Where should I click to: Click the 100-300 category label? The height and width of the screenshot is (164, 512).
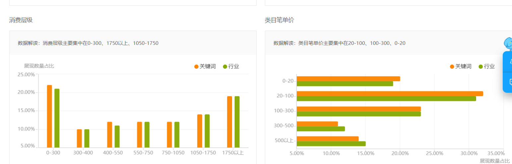tap(284, 111)
